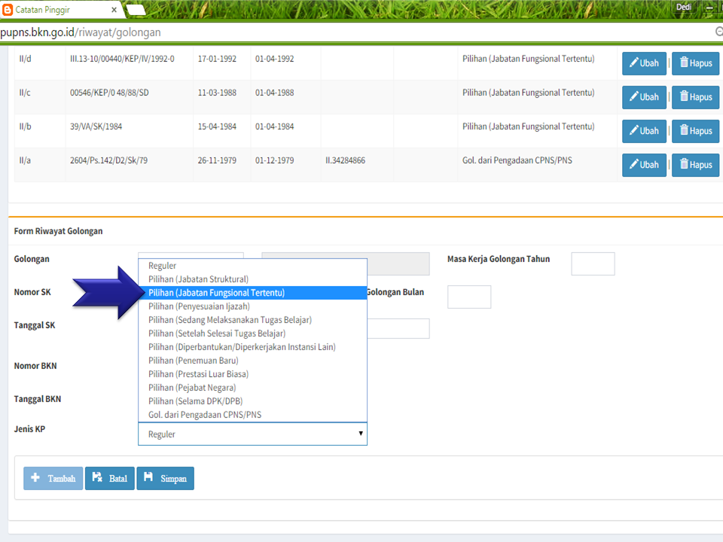Image resolution: width=723 pixels, height=542 pixels.
Task: Click the Form Riwayat Golongan heading
Action: 58,231
